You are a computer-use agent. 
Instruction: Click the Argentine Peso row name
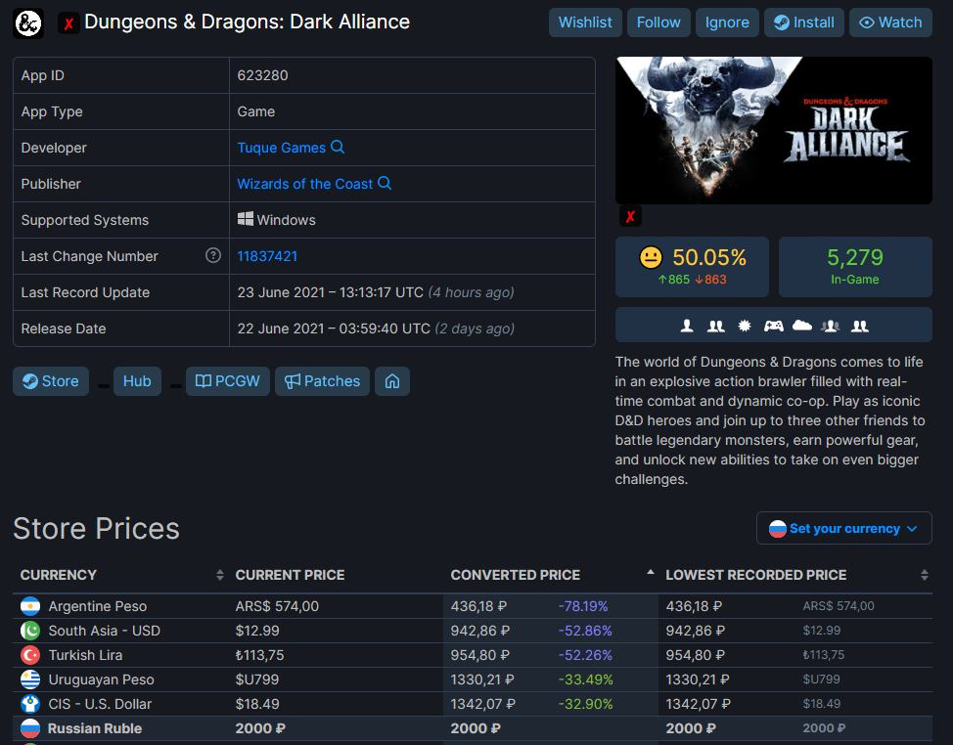pos(98,606)
